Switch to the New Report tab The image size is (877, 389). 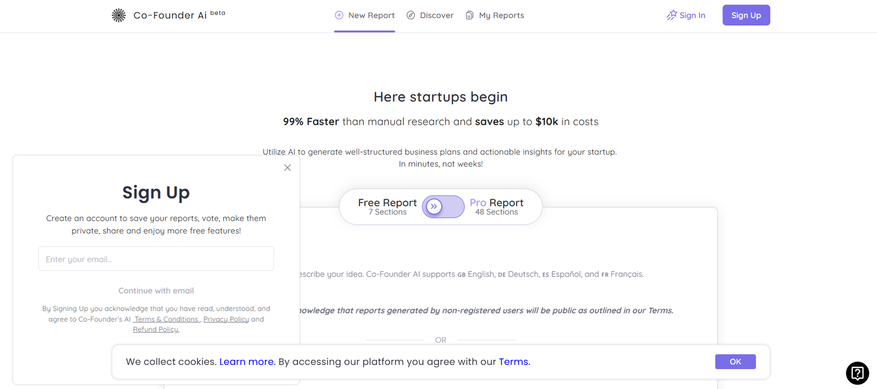[x=371, y=15]
